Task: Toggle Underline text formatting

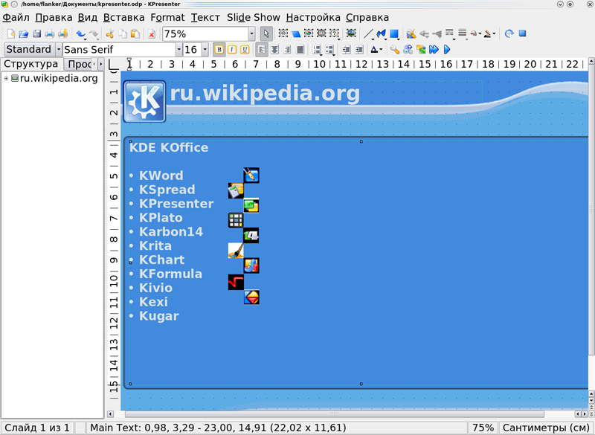Action: coord(245,50)
